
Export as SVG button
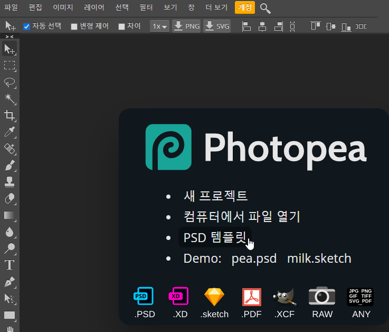click(x=217, y=26)
